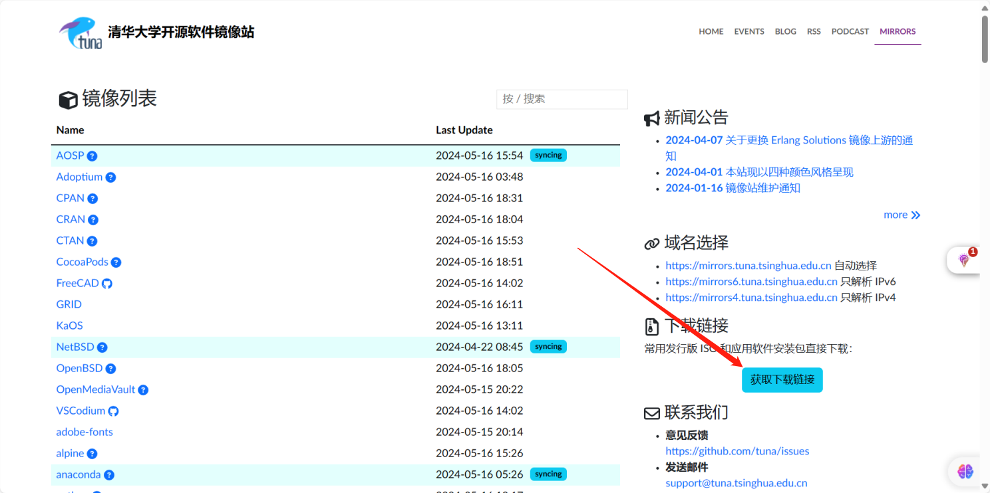
Task: Open the VSCodium mirror link
Action: pos(81,411)
